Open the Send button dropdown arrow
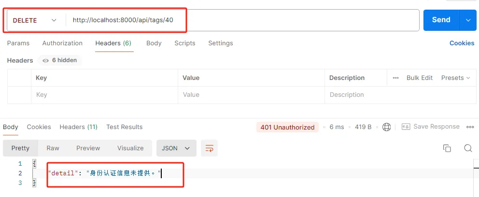The width and height of the screenshot is (479, 197). [467, 20]
